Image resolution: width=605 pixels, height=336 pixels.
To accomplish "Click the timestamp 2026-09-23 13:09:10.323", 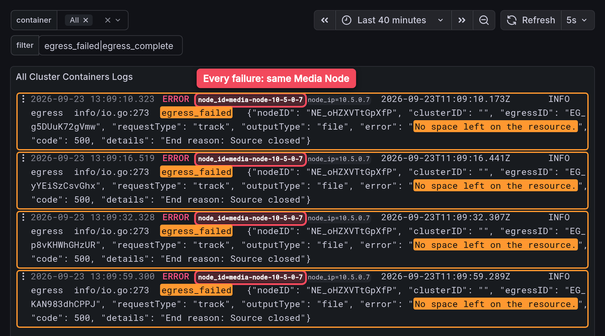I will pyautogui.click(x=93, y=99).
